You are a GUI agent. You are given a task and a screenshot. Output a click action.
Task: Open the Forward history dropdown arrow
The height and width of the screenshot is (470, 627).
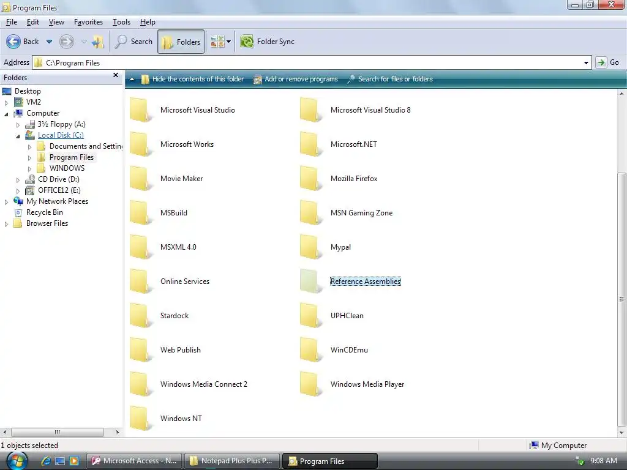[84, 42]
